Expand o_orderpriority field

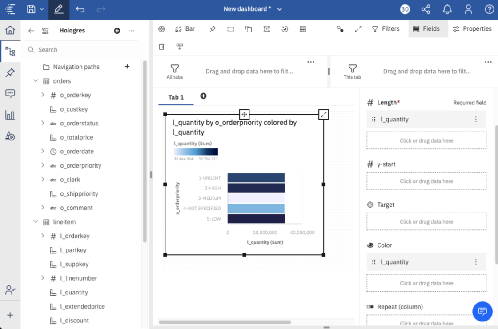43,165
